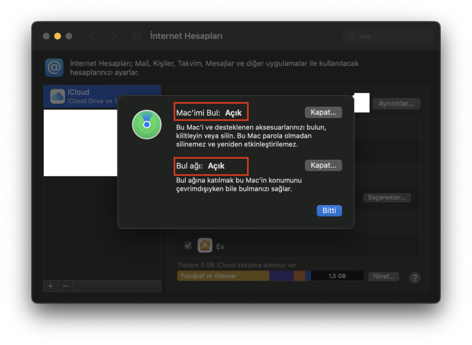The width and height of the screenshot is (472, 345).
Task: Turn off Mac'imi Bul with Kapat button
Action: [x=323, y=112]
